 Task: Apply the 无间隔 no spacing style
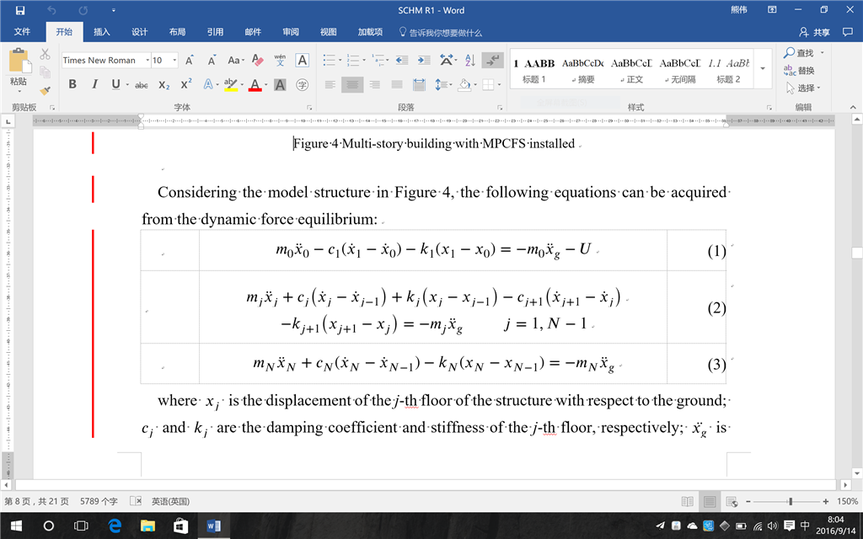click(680, 68)
